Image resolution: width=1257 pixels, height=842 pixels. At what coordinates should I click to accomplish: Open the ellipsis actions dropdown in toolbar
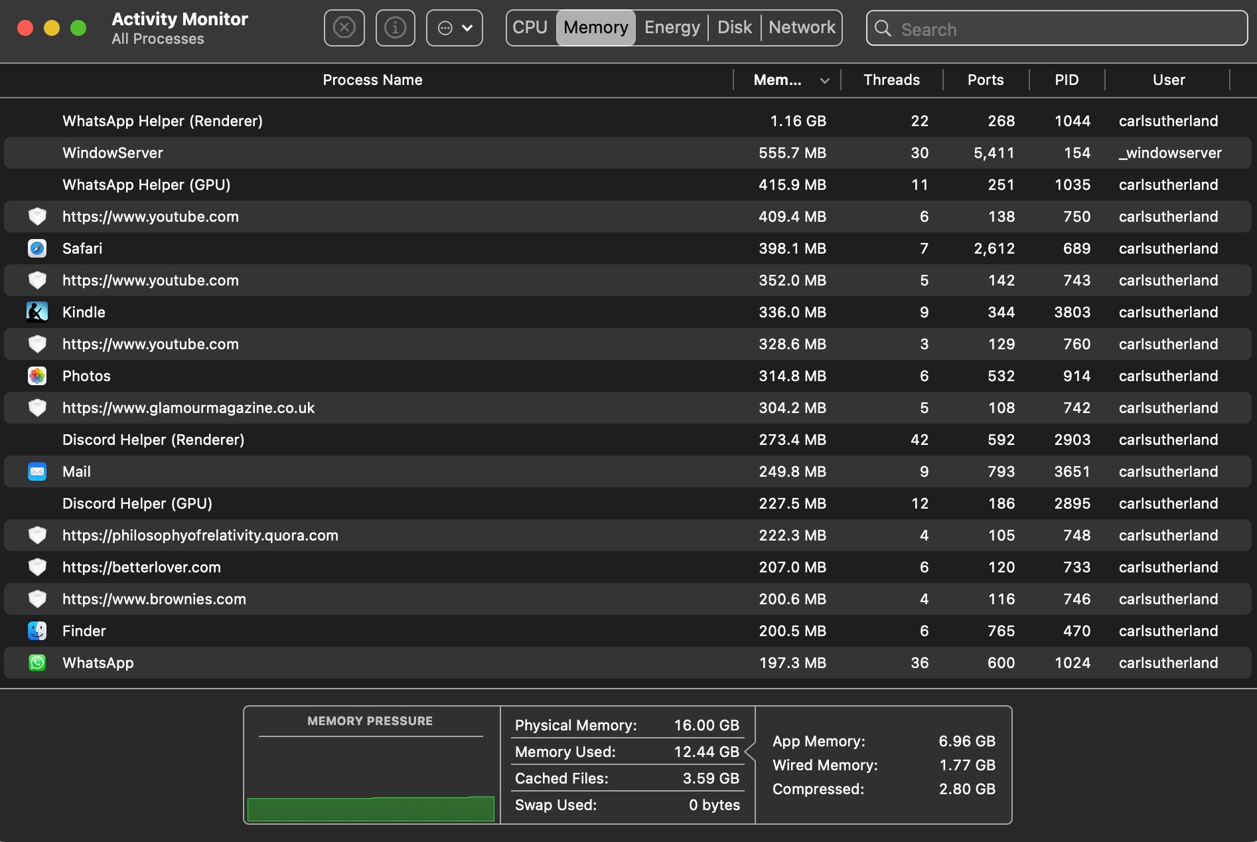(x=455, y=28)
